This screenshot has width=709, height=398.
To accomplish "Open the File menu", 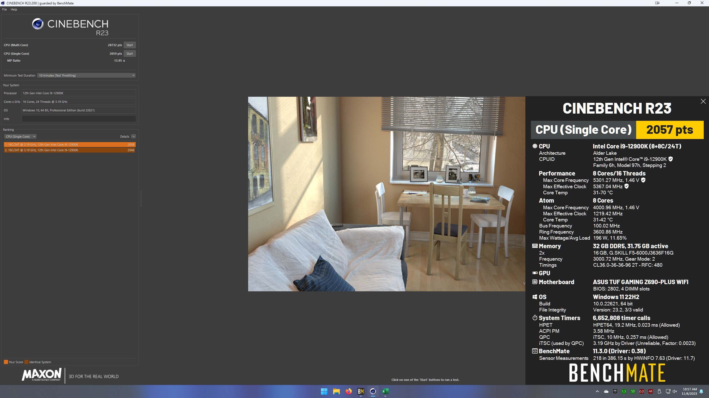I will [x=4, y=9].
